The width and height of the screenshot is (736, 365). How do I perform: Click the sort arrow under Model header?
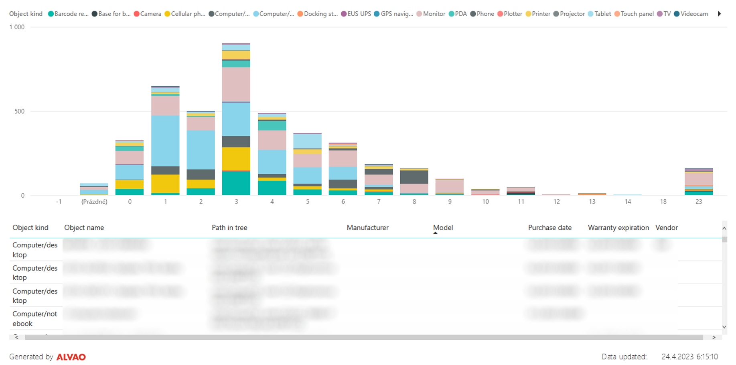coord(435,233)
